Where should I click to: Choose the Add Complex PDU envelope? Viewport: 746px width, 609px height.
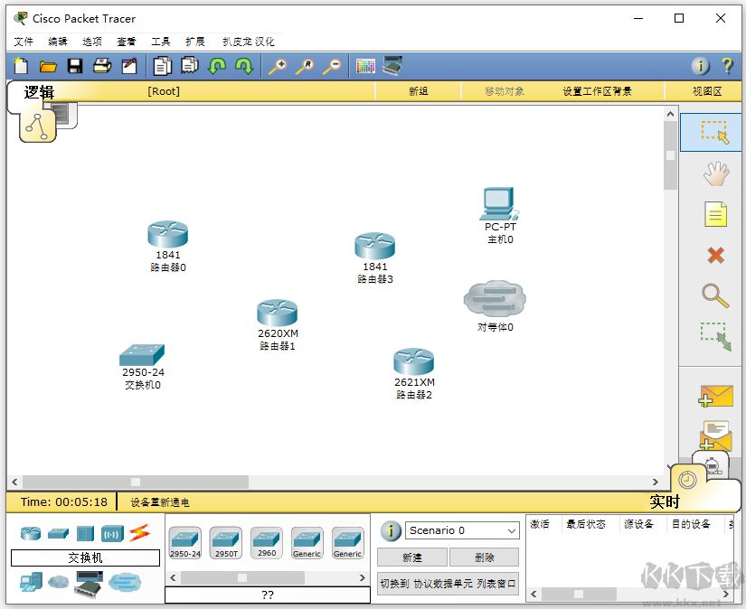click(715, 435)
